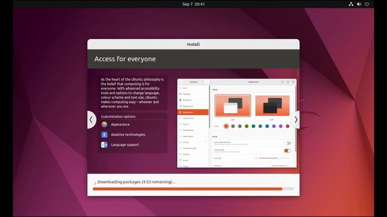Pick the red accent color swatch at row end
This screenshot has width=387, height=217.
pos(288,126)
